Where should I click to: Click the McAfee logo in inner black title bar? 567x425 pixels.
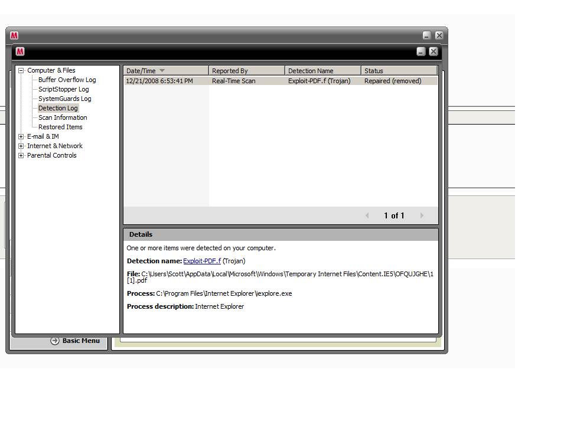click(x=20, y=52)
